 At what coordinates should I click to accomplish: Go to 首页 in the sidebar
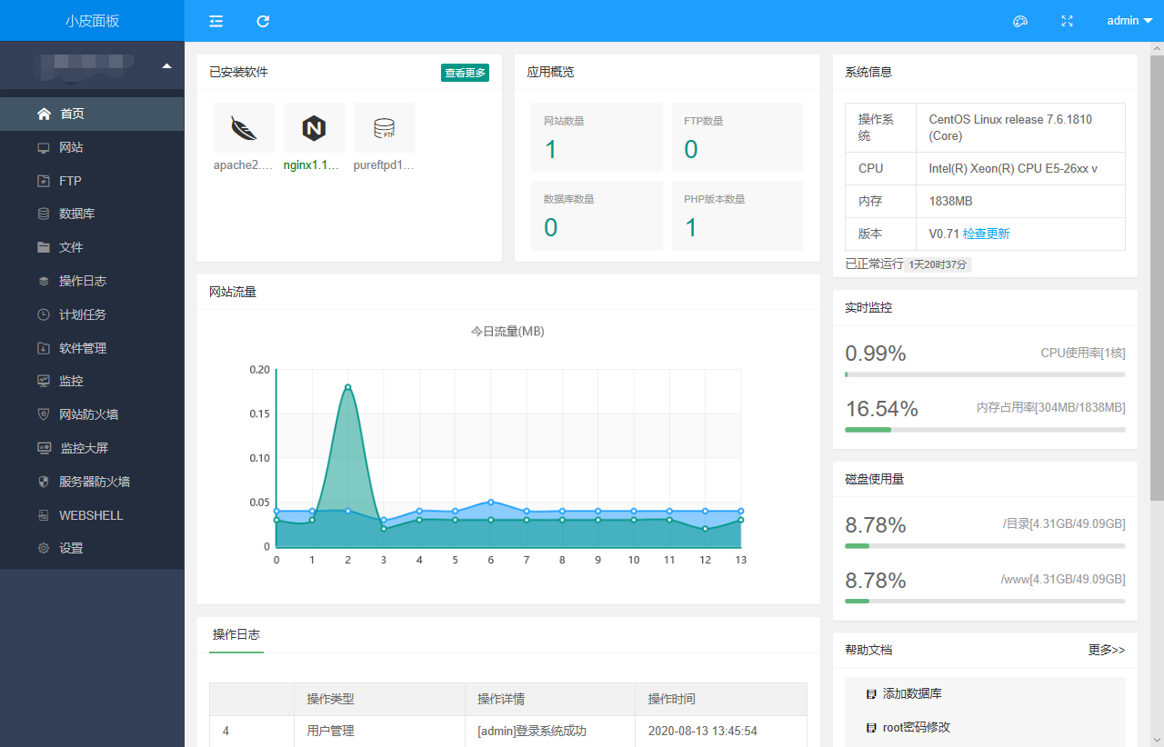pyautogui.click(x=92, y=114)
